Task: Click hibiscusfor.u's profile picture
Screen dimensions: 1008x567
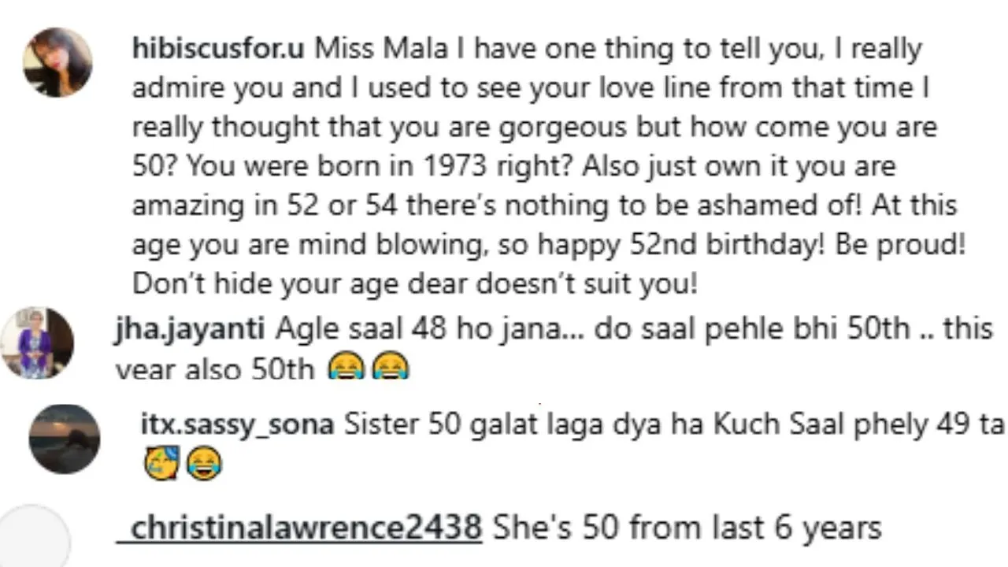Action: (x=57, y=62)
